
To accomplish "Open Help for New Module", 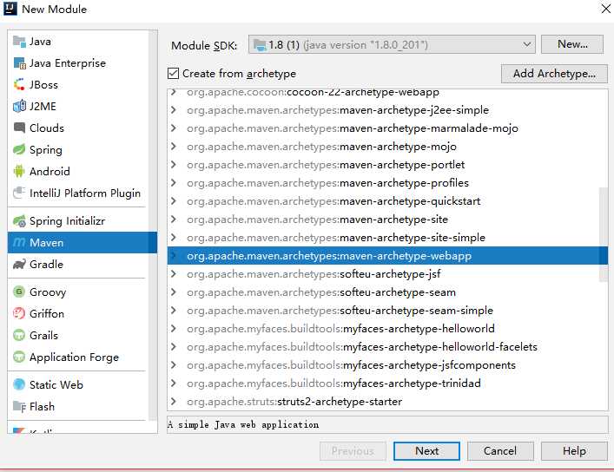I will 574,451.
